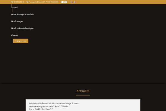
Task: Open the Fromagerie Chabert address link
Action: (x=43, y=2)
